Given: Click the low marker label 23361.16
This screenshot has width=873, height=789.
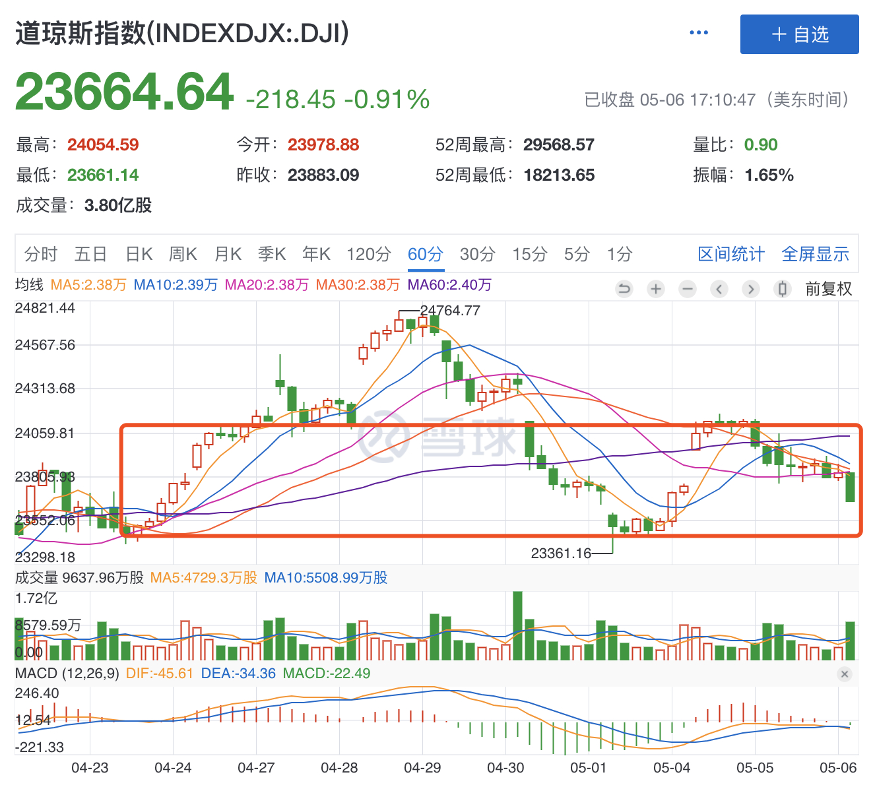Looking at the screenshot, I should [561, 553].
